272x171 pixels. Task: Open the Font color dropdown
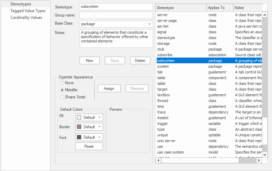[100, 137]
